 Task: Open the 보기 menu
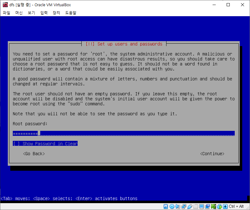(x=31, y=13)
